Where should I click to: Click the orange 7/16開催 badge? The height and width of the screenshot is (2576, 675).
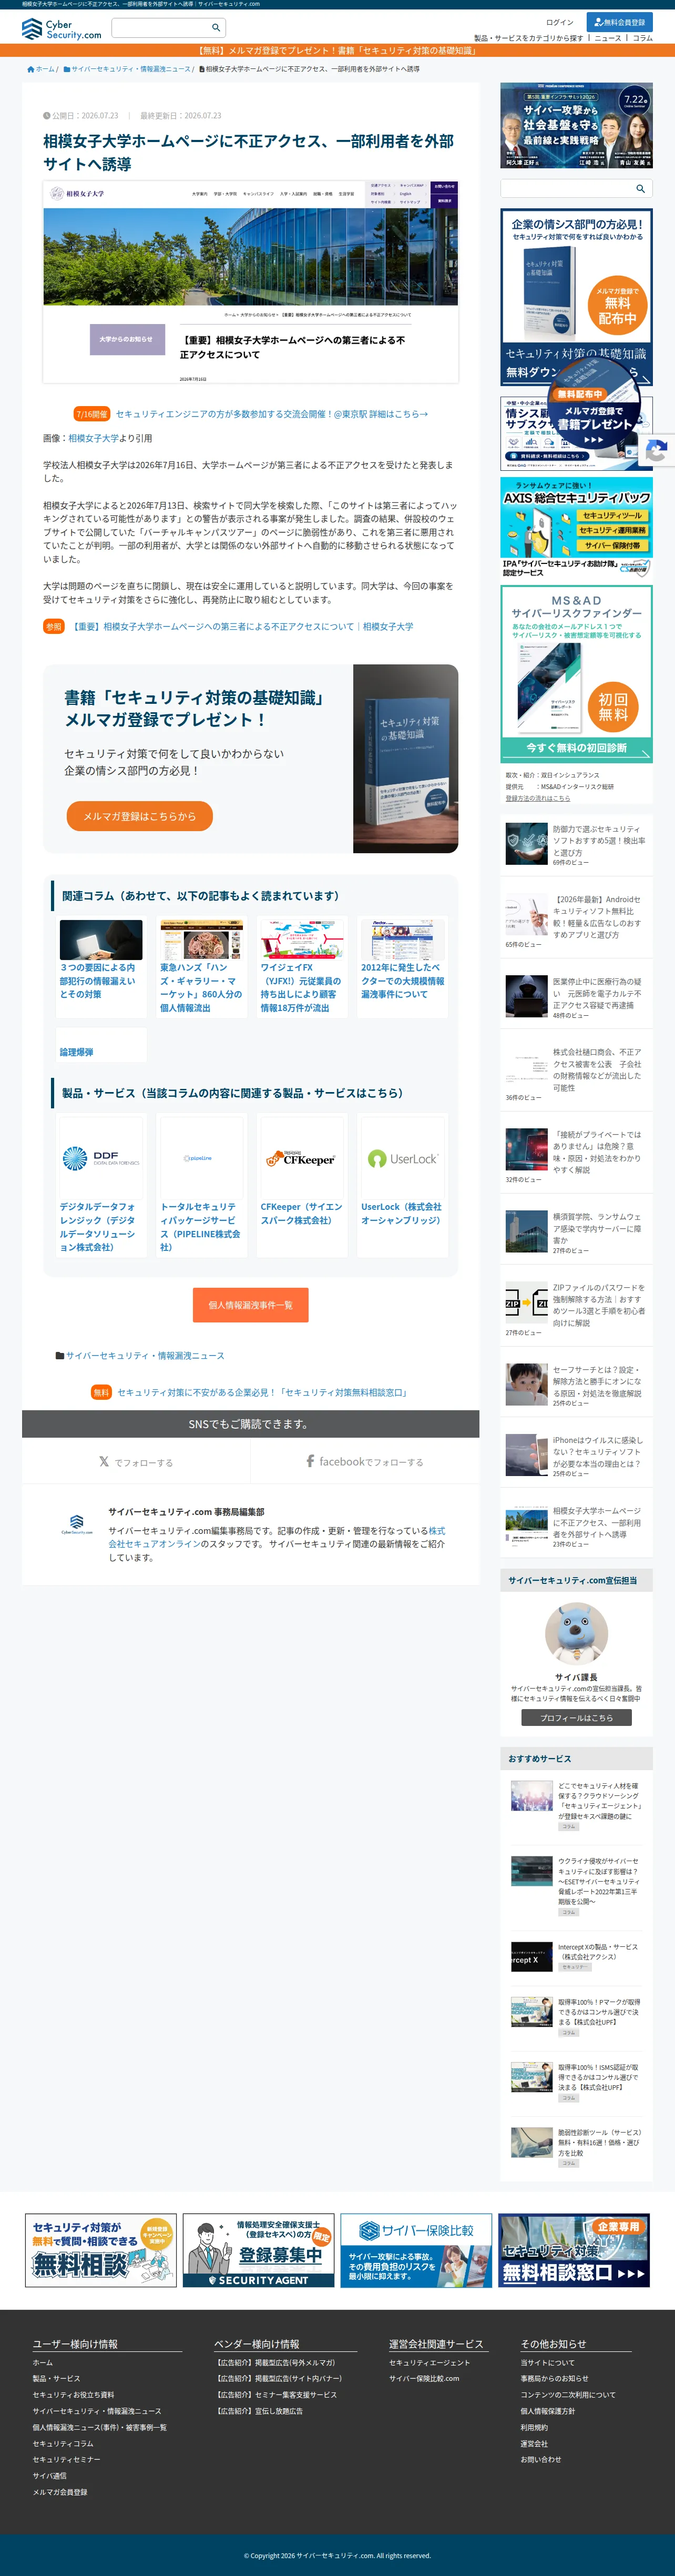tap(92, 414)
